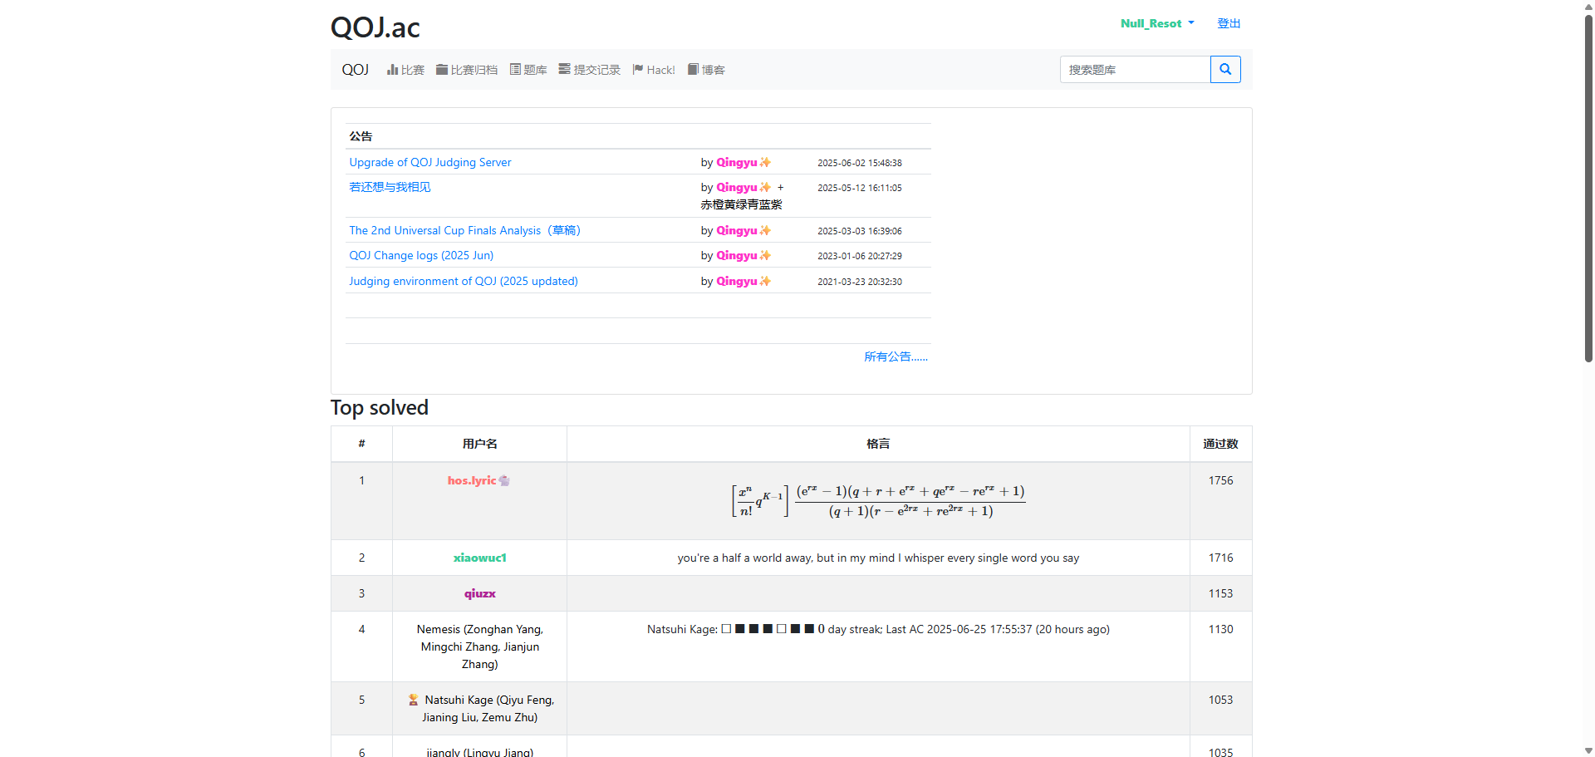
Task: Click the date 2021-03-23 20:32:30
Action: pyautogui.click(x=860, y=282)
